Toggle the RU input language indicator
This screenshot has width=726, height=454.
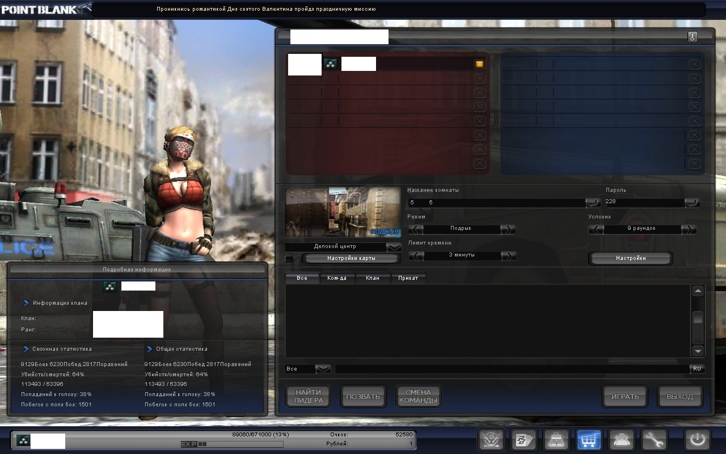[x=697, y=369]
